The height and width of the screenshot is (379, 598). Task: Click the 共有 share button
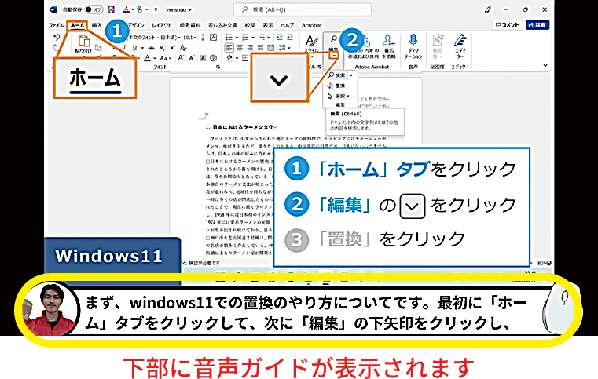point(537,25)
